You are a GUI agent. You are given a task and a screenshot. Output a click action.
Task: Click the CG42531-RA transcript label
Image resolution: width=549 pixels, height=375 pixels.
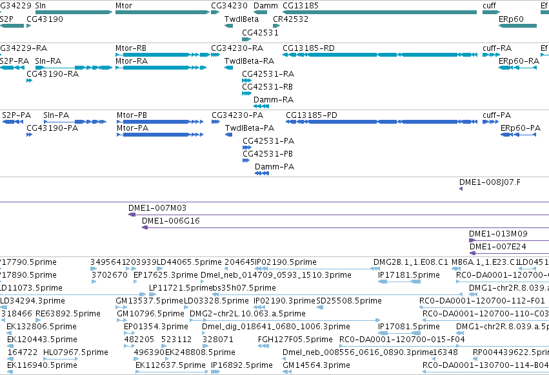(268, 74)
